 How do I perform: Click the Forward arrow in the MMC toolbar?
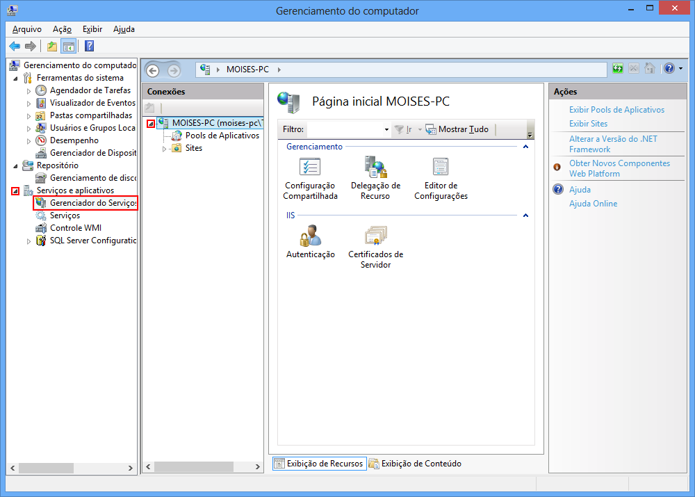tap(31, 46)
